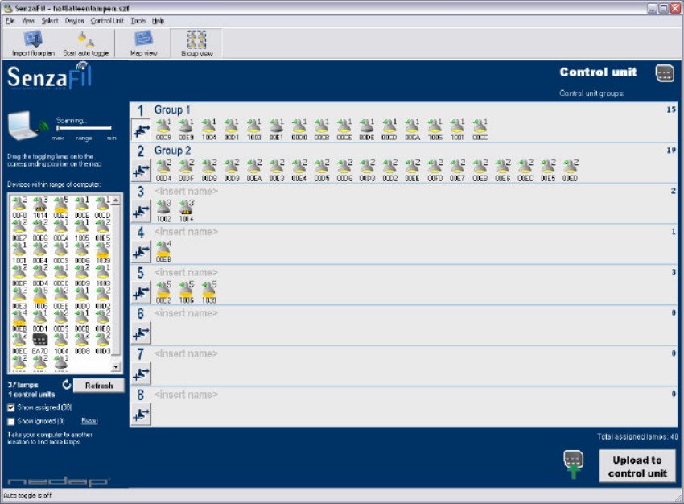Open the Tools menu
The image size is (684, 504).
(x=138, y=20)
